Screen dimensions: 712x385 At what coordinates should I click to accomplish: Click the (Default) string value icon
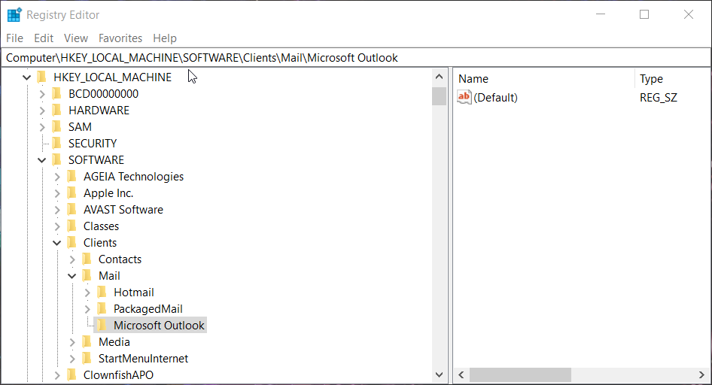(464, 97)
